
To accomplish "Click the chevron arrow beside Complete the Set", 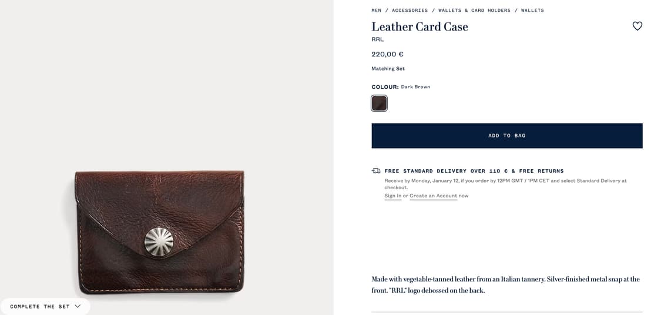I will [x=78, y=306].
